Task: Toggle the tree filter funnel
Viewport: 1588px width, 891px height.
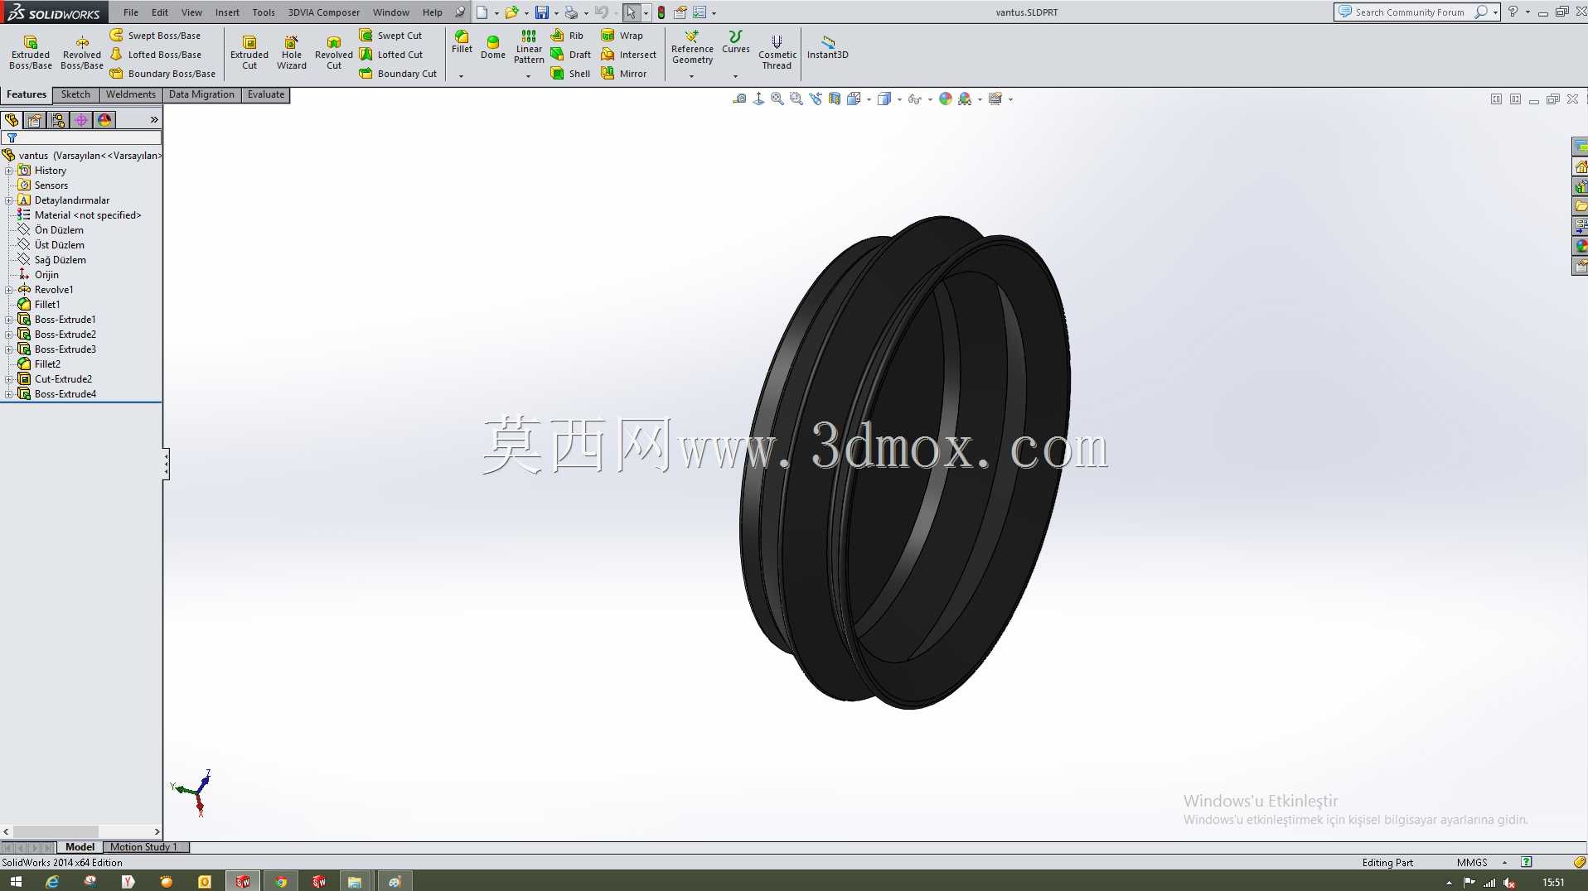Action: click(x=12, y=138)
